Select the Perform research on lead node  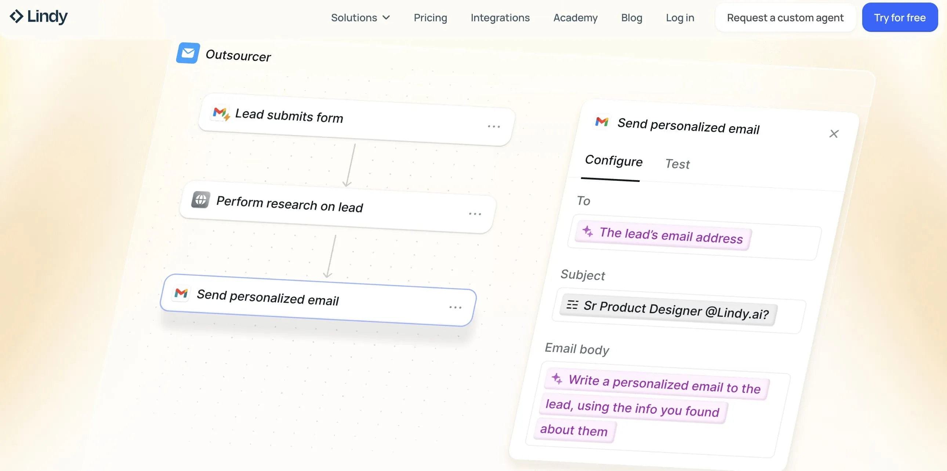coord(337,207)
